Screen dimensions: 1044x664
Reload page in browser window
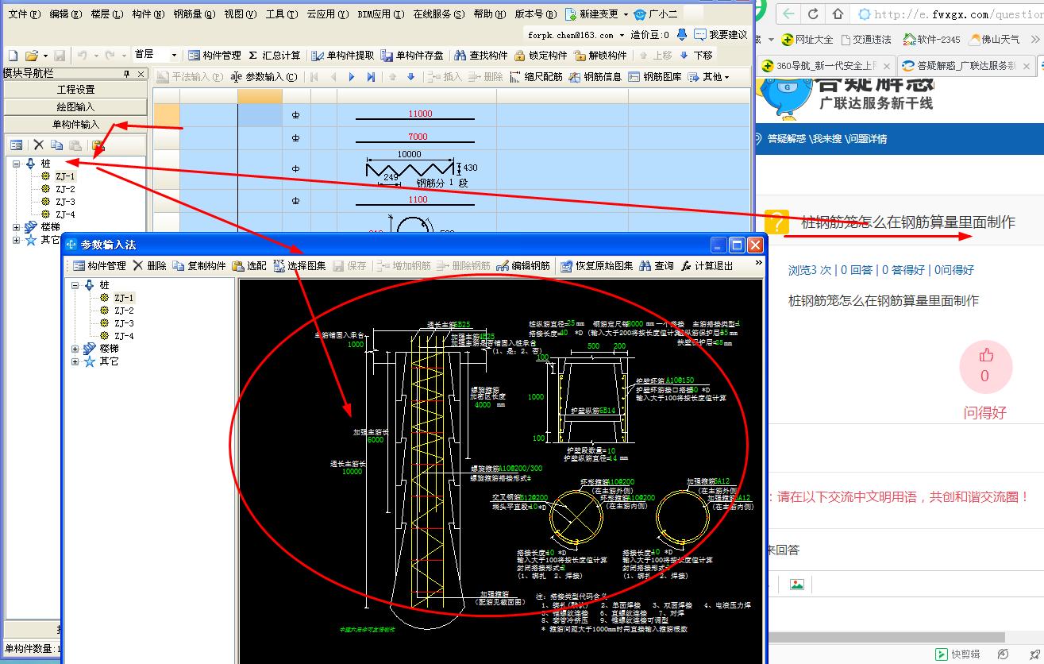(x=813, y=14)
